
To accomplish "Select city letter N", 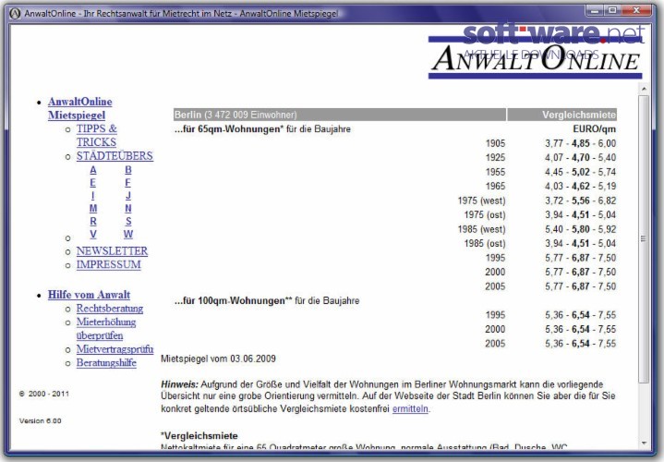I will 128,209.
